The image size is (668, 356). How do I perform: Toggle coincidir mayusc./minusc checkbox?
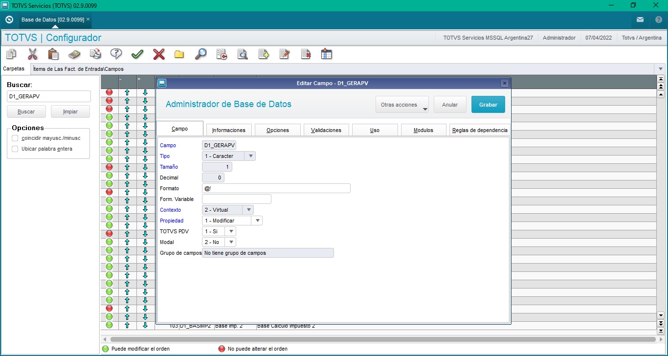15,138
